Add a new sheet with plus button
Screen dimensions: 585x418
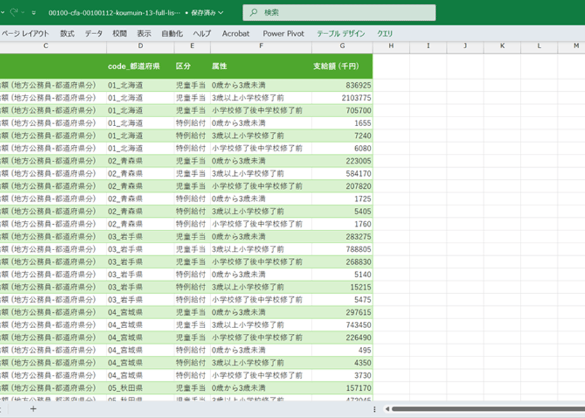coord(33,409)
